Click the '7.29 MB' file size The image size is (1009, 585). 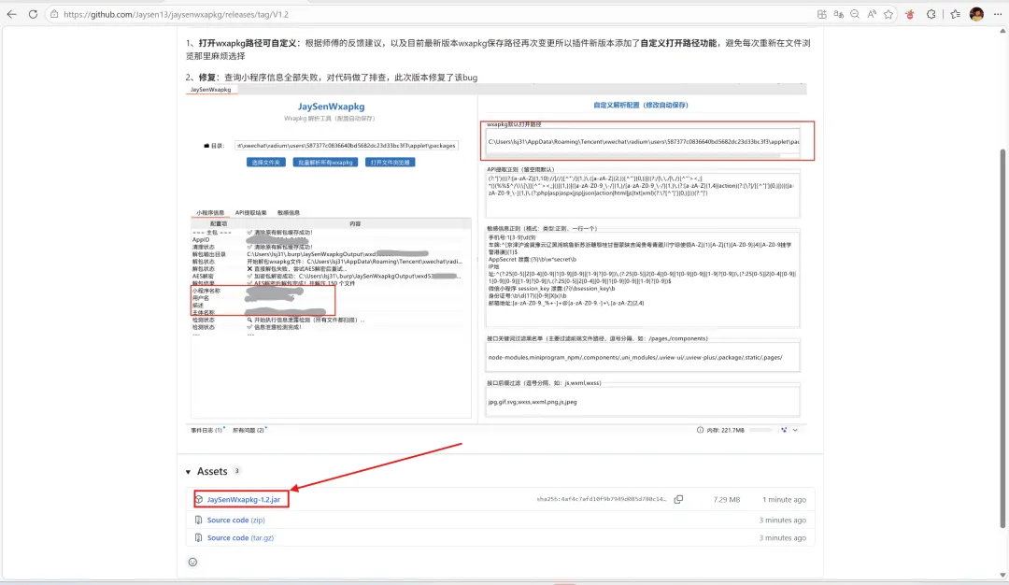[727, 499]
